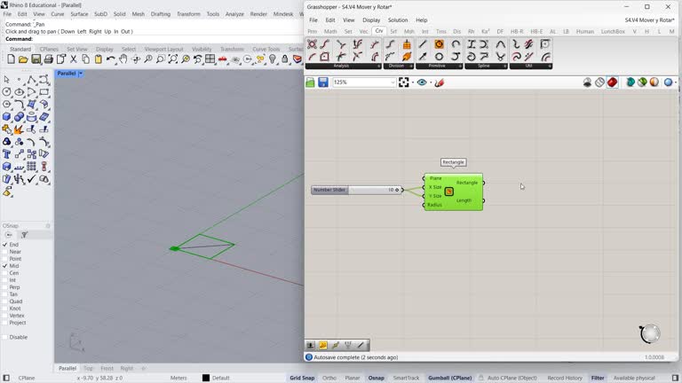Switch to the Top viewport tab
Viewport: 682px width, 383px height.
click(88, 368)
